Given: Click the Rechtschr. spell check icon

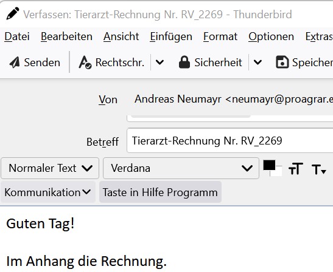Looking at the screenshot, I should [85, 63].
